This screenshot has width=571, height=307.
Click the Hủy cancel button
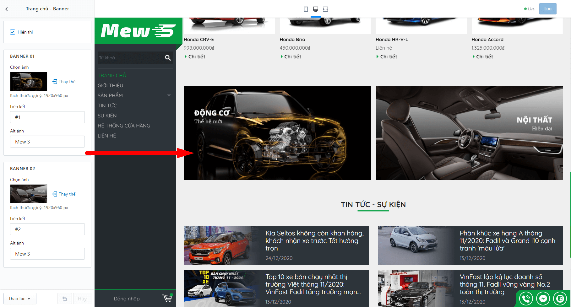click(82, 299)
